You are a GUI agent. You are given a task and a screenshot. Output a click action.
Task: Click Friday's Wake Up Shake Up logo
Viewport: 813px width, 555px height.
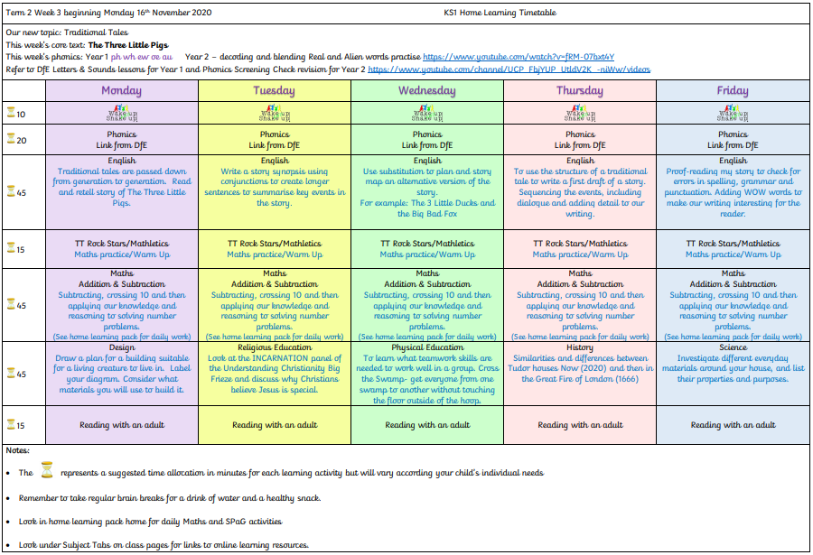[x=733, y=115]
